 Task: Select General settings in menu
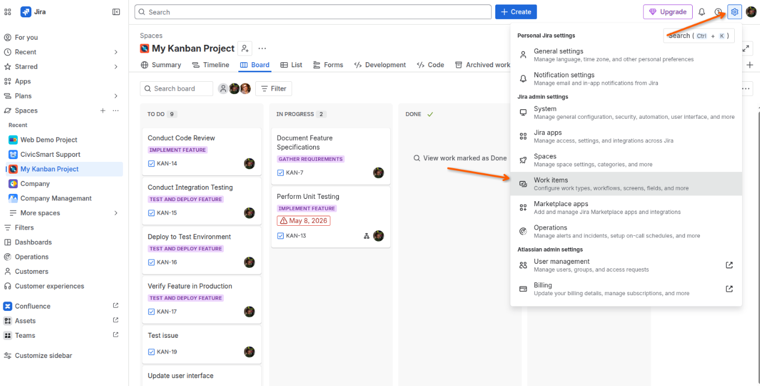coord(626,55)
